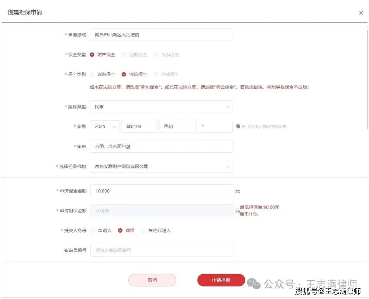The height and width of the screenshot is (299, 369).
Task: Select 财产保全 radio button
Action: 92,55
